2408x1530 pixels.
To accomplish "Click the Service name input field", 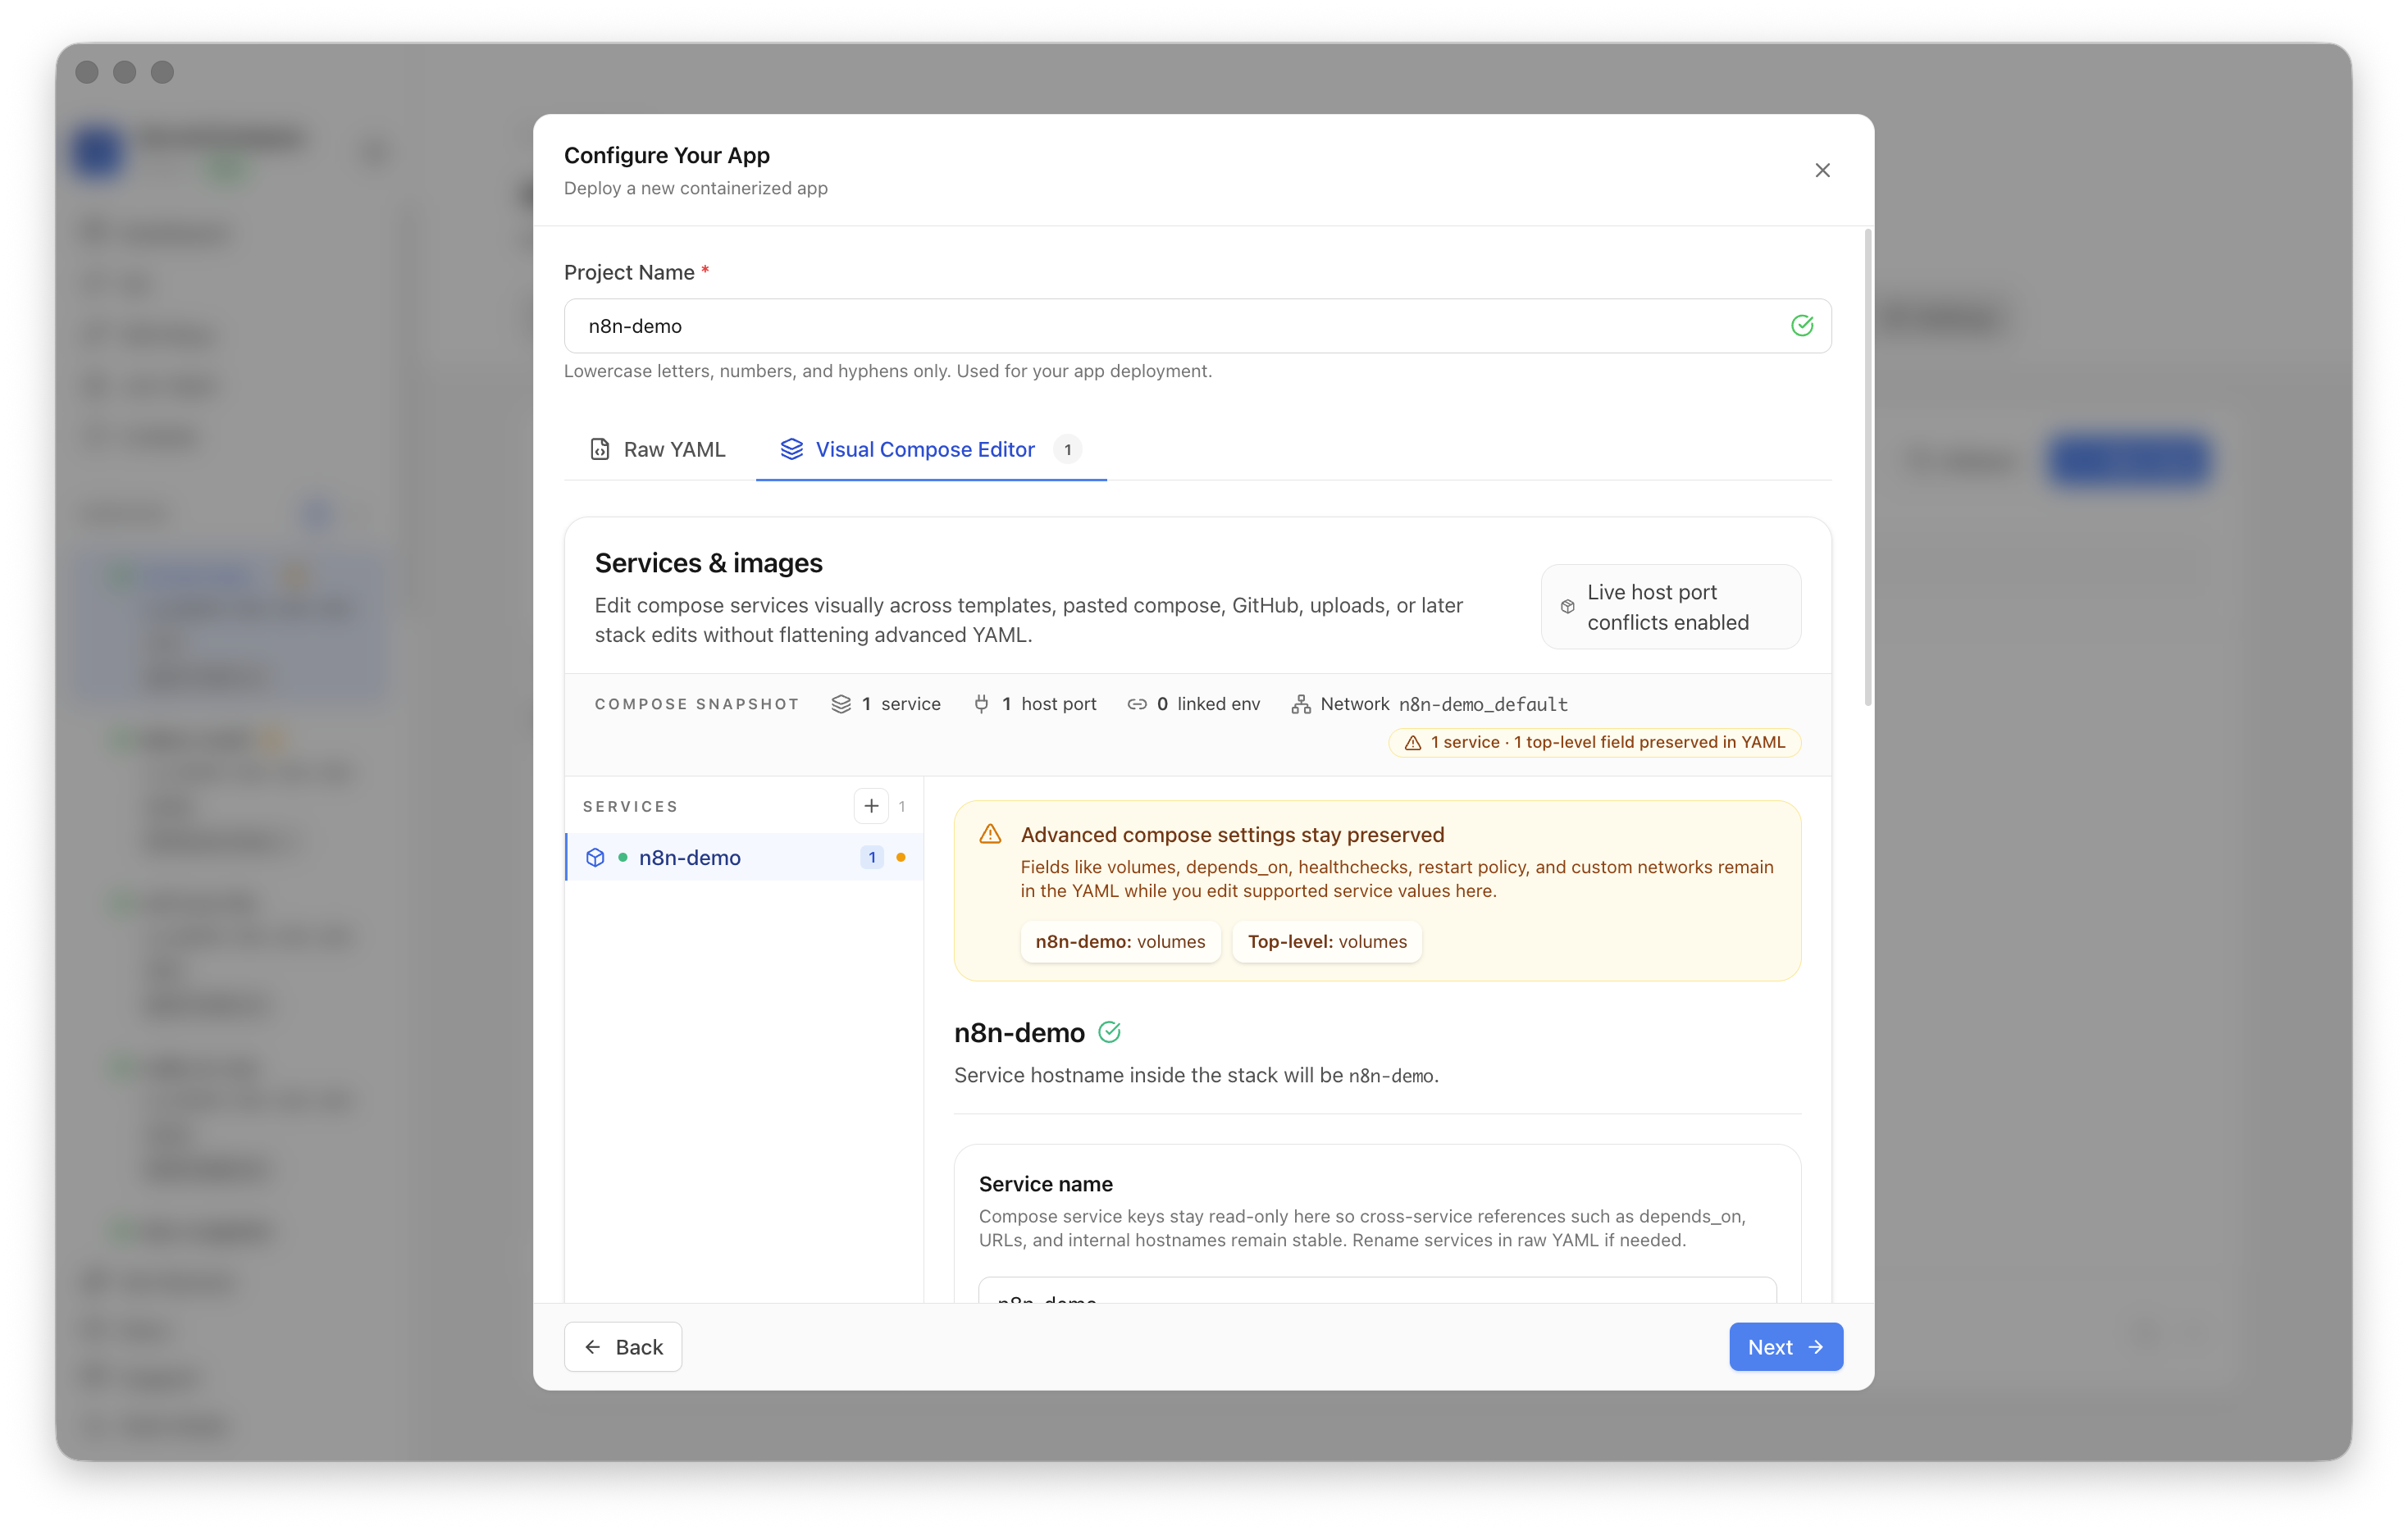I will [x=1377, y=1290].
